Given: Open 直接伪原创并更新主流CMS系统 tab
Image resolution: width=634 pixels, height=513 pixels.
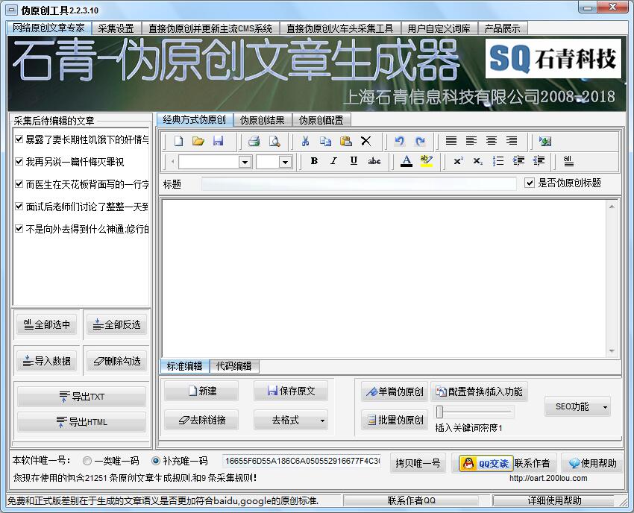Looking at the screenshot, I should tap(210, 28).
